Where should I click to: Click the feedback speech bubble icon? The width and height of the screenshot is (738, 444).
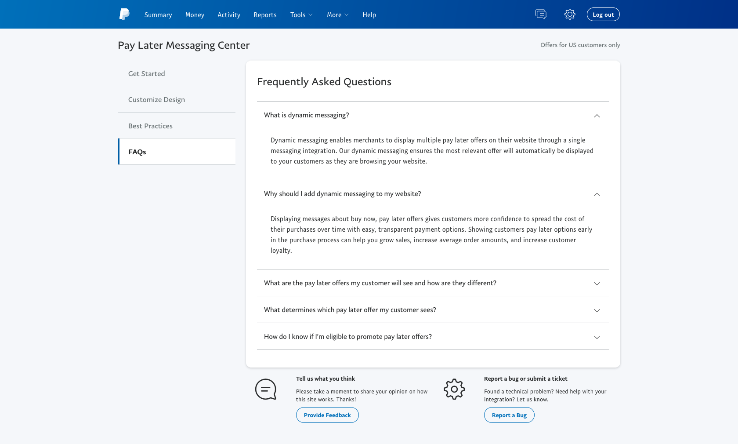tap(266, 389)
